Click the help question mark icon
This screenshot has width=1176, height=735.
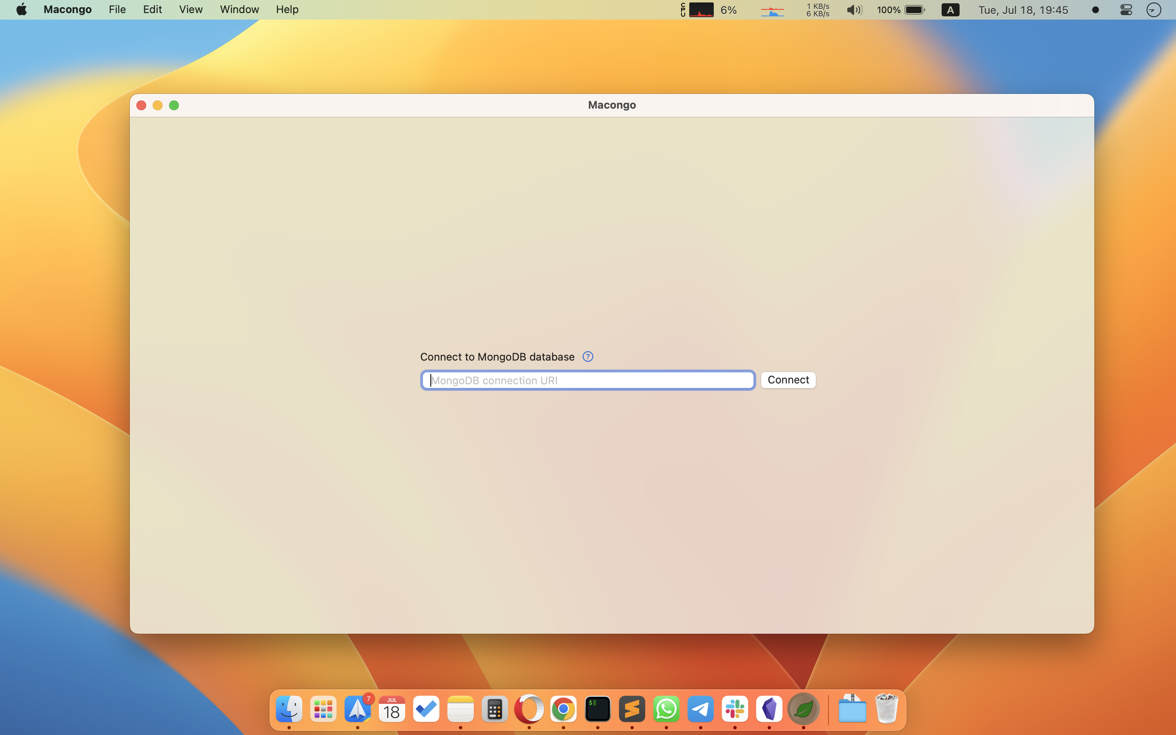588,357
